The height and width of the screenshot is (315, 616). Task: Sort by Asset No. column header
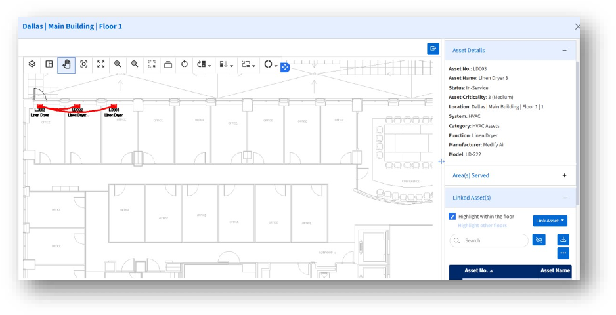[x=478, y=270]
